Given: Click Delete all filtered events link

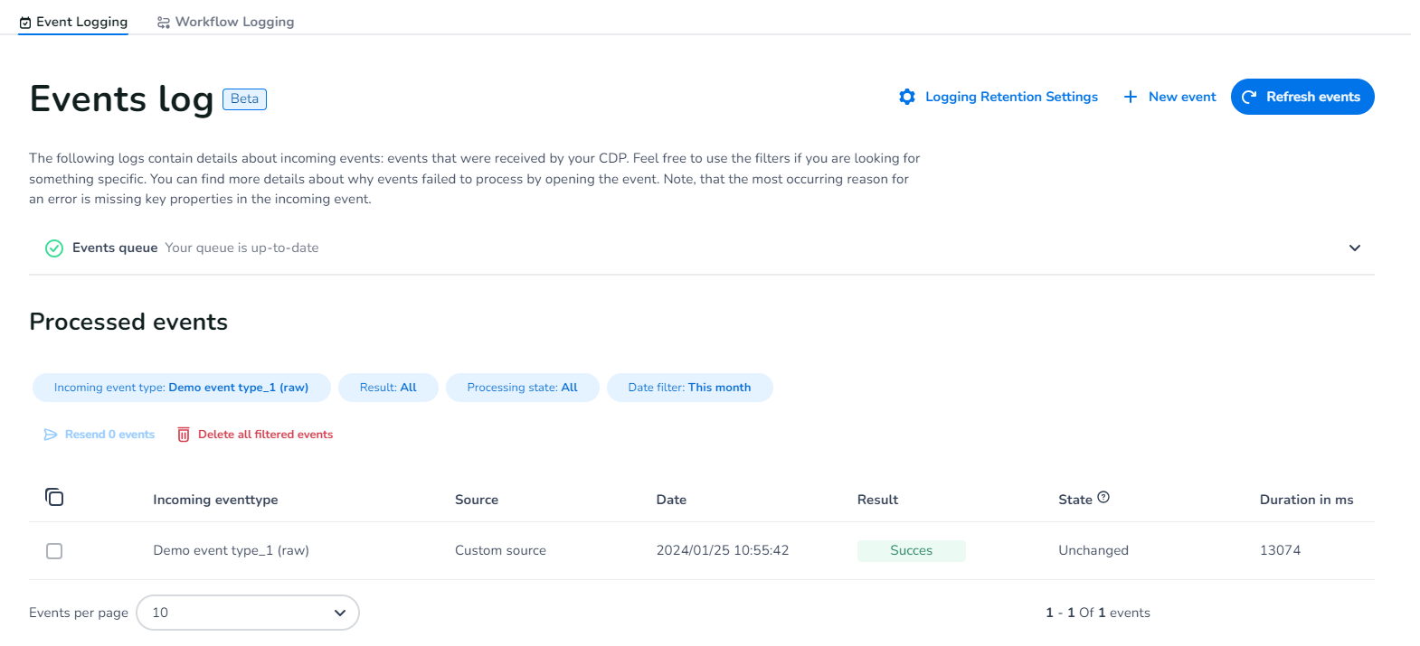Looking at the screenshot, I should [x=265, y=435].
